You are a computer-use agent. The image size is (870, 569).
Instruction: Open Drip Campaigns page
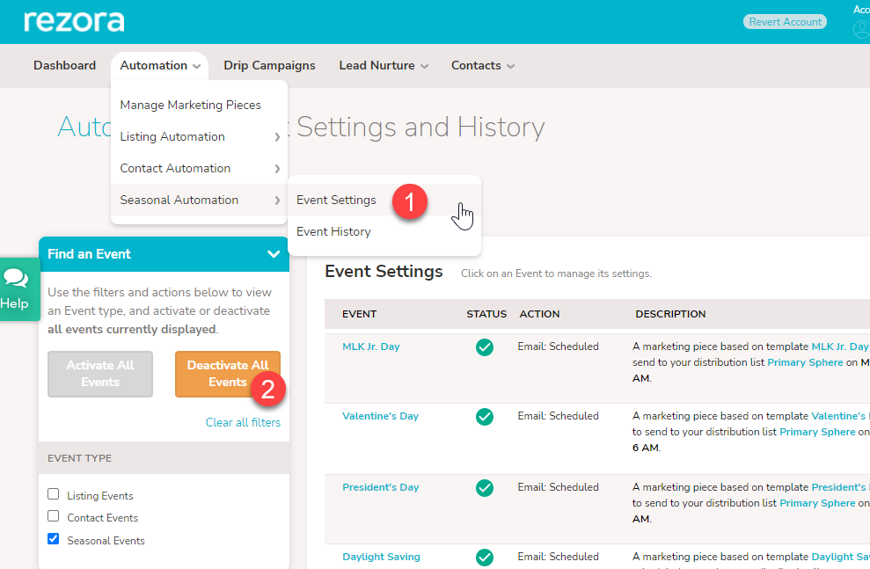coord(269,65)
